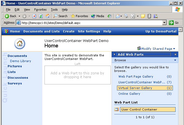Viewport: 184px width, 125px height.
Task: Open the Help menu in menu bar
Action: click(x=65, y=10)
